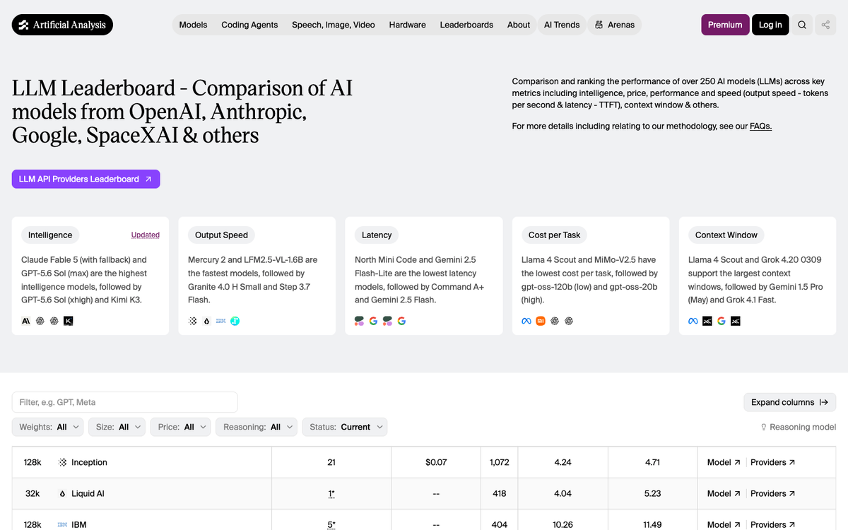The width and height of the screenshot is (848, 530).
Task: Open the Price: All dropdown
Action: (x=181, y=427)
